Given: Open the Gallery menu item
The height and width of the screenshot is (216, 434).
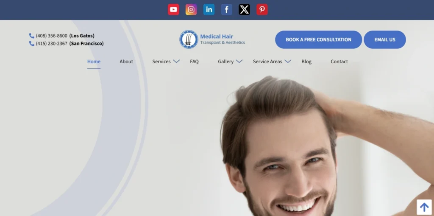Looking at the screenshot, I should pyautogui.click(x=225, y=62).
